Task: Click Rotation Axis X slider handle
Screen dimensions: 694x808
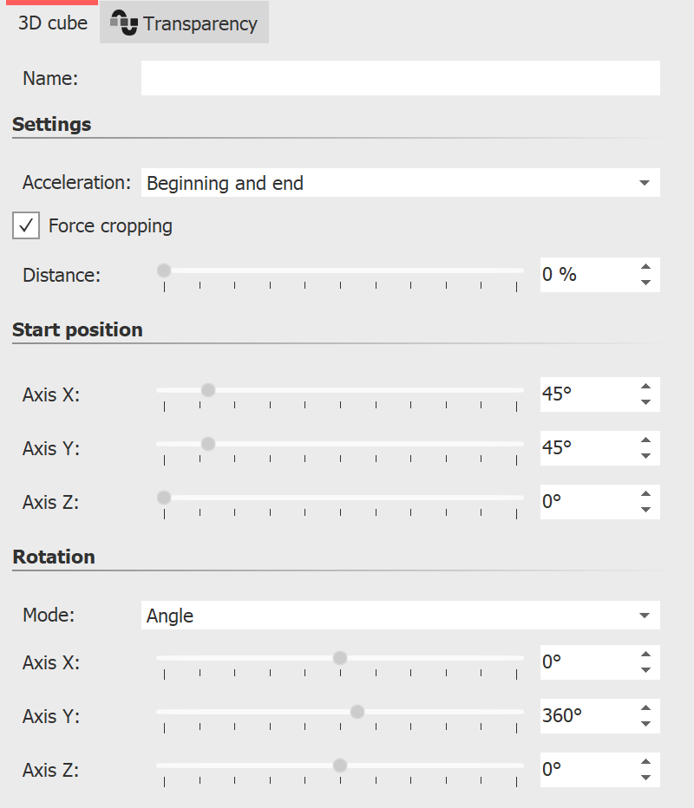Action: [340, 658]
